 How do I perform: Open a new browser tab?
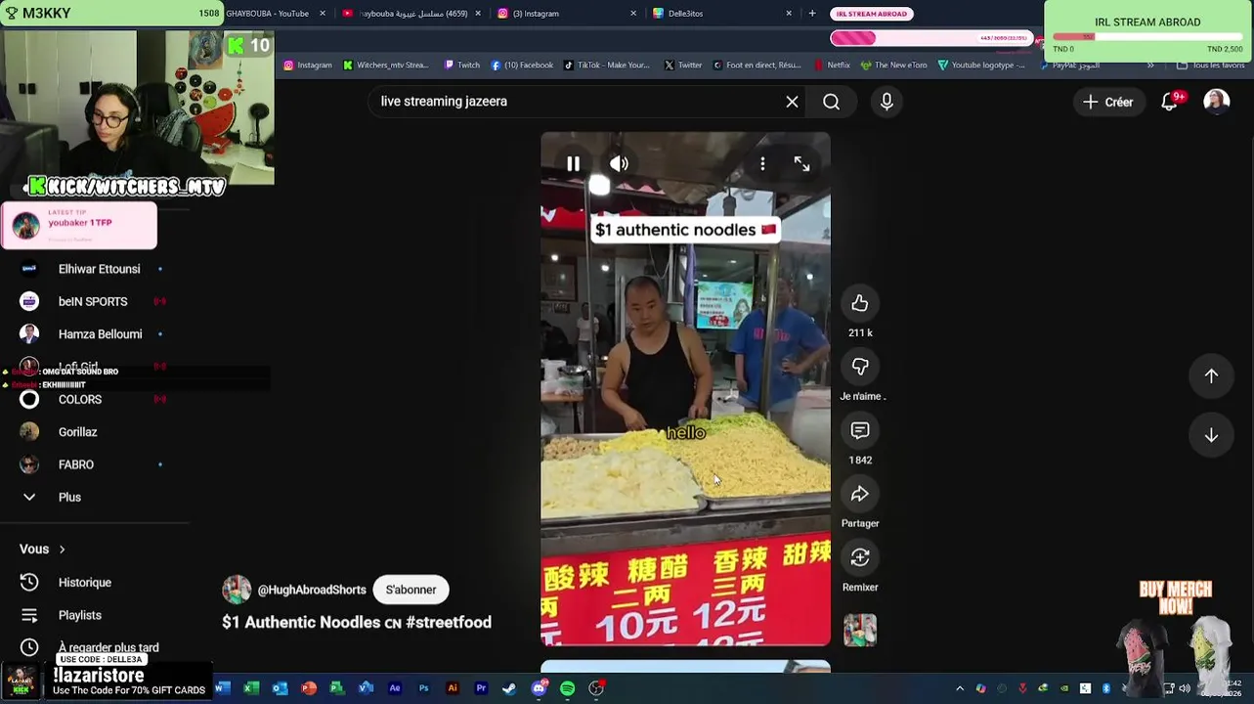pyautogui.click(x=812, y=14)
